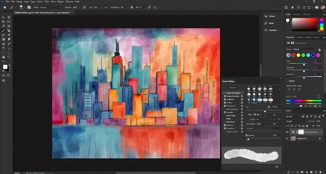Select the Eyedropper tool in the toolbox
Viewport: 326px width, 174px height.
[3, 26]
